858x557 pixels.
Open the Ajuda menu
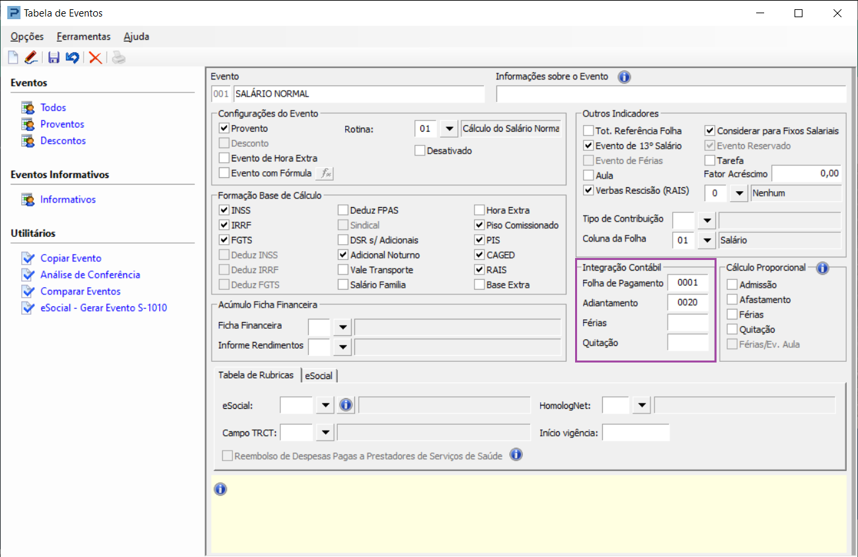coord(137,36)
